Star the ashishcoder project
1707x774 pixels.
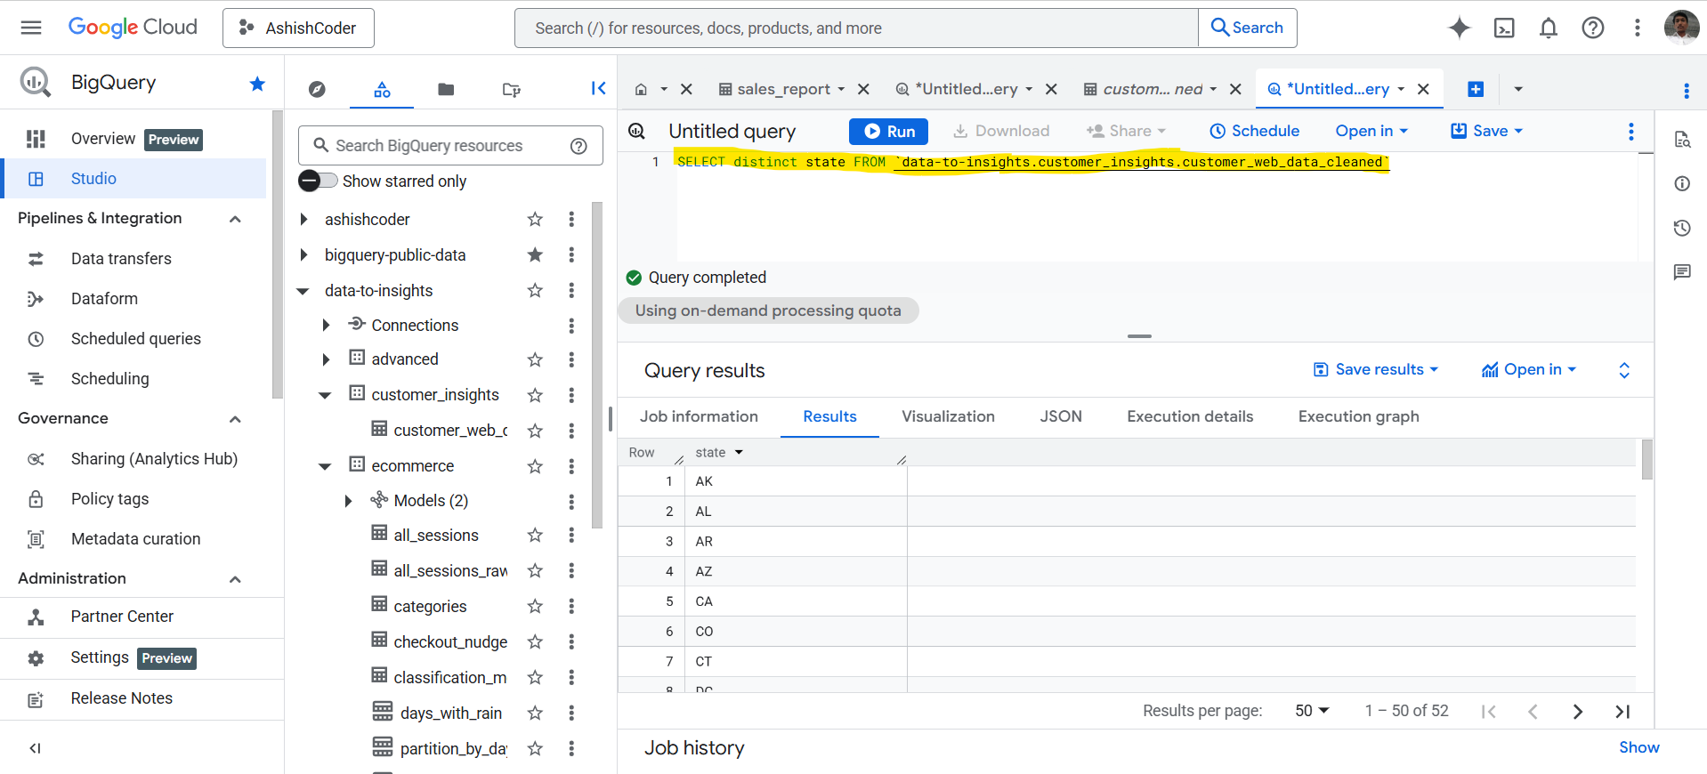(x=535, y=219)
